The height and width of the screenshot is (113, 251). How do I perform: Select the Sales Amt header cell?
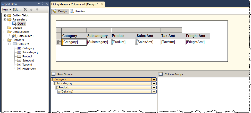point(148,36)
